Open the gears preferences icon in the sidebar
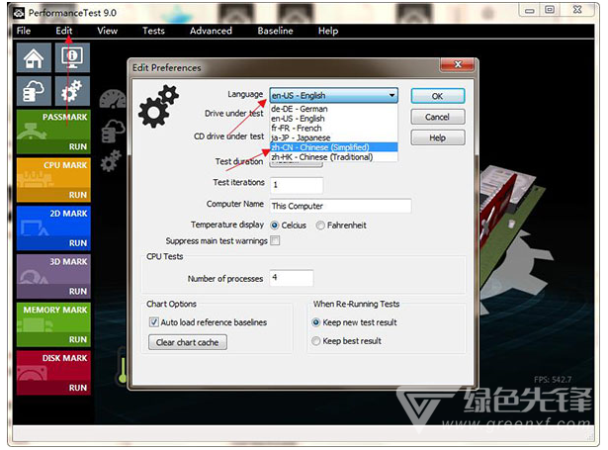Image resolution: width=608 pixels, height=450 pixels. coord(72,91)
